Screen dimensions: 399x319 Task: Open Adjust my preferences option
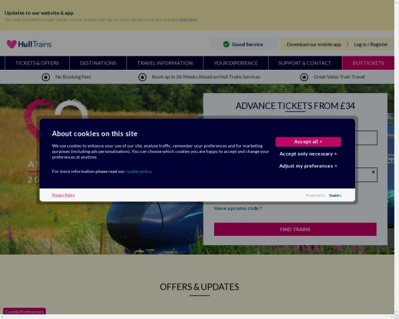point(308,166)
